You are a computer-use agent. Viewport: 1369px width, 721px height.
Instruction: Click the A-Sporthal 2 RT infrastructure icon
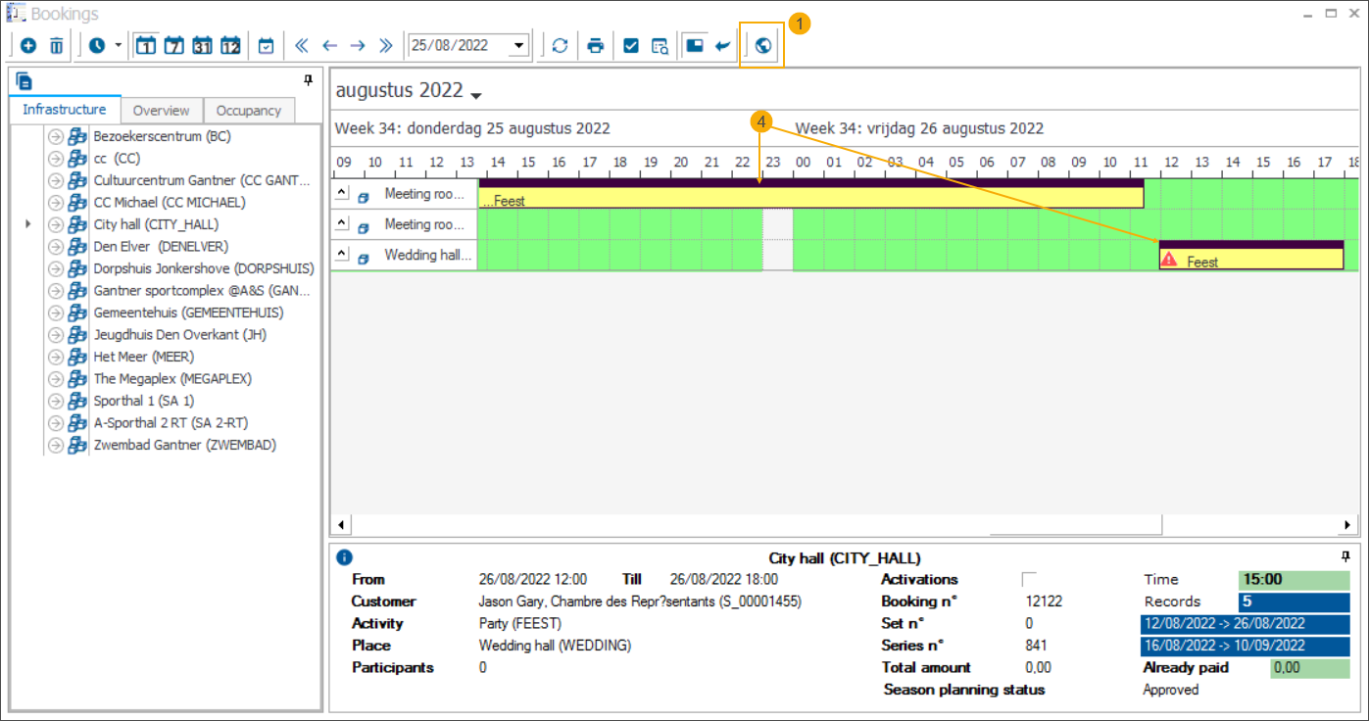click(77, 423)
